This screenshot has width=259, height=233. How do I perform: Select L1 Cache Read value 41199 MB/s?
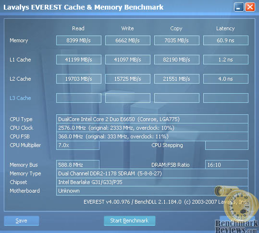79,60
